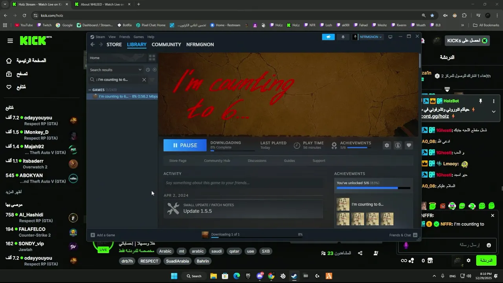Open Friends & Chat panel
This screenshot has width=503, height=283.
403,235
